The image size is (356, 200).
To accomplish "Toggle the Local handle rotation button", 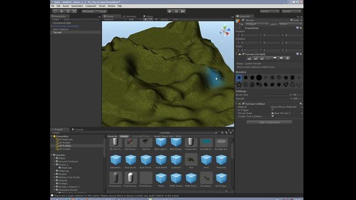I will tap(101, 11).
